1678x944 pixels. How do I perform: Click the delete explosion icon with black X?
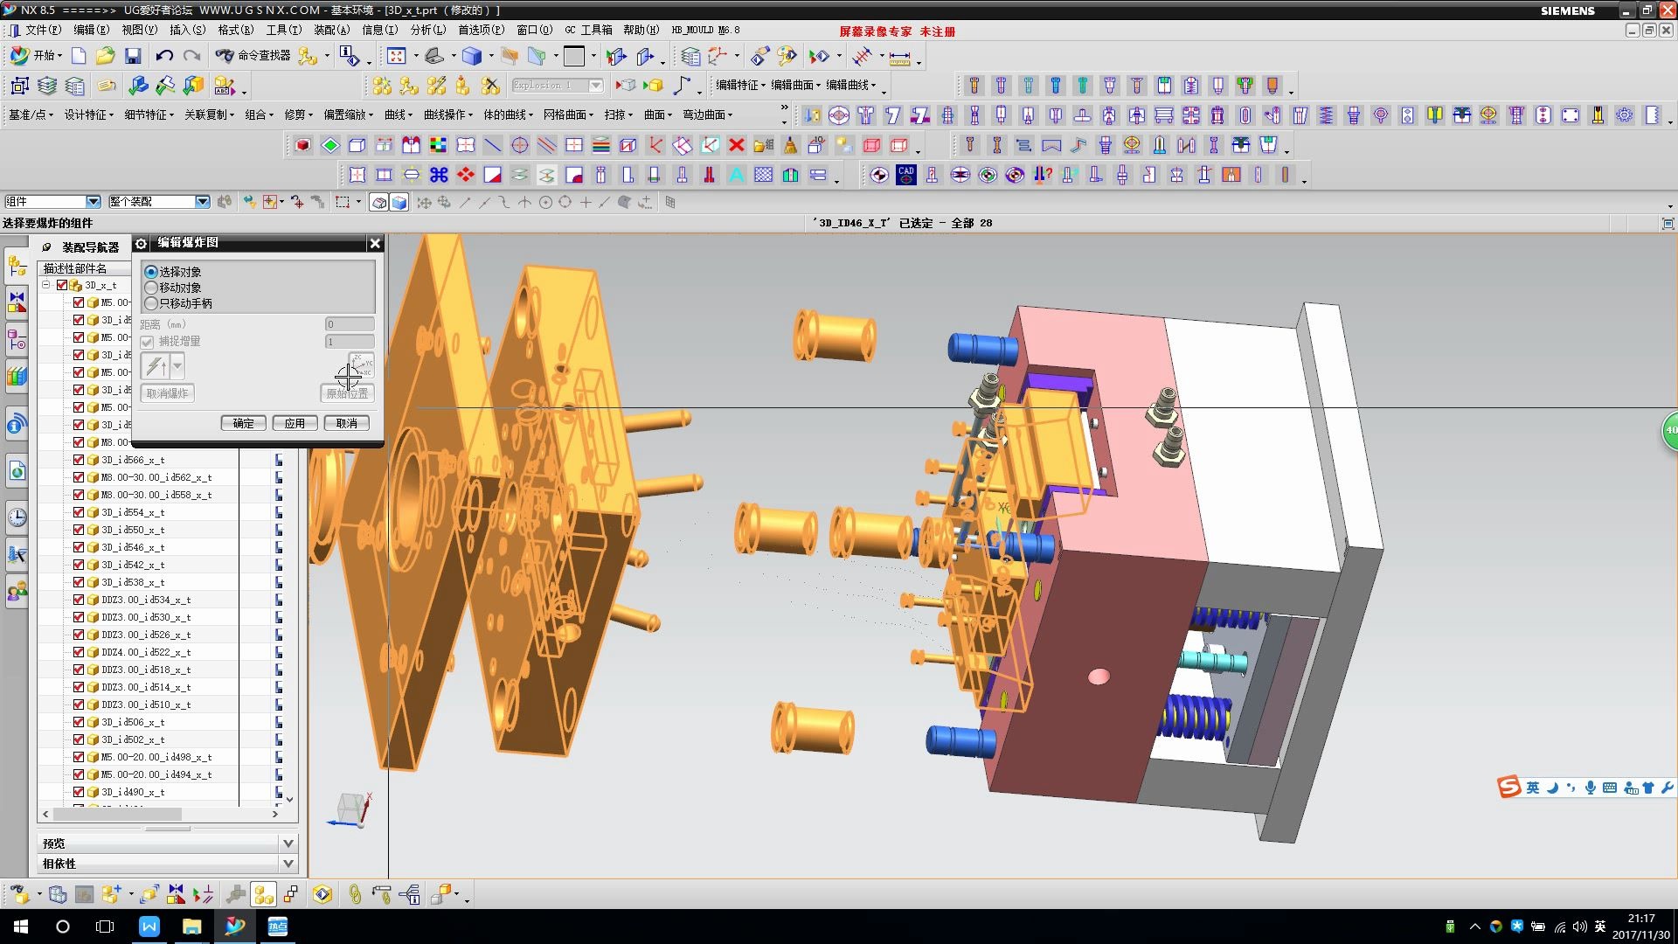[490, 86]
